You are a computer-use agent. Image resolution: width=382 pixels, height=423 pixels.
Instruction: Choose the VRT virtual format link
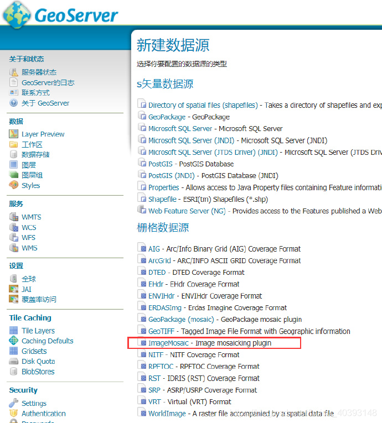[154, 401]
